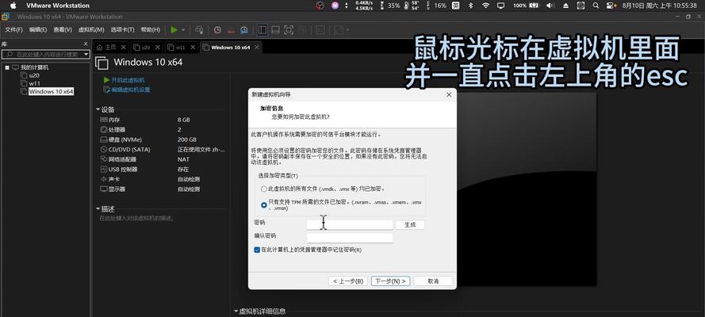Open the macOS Apple menu

coord(13,6)
